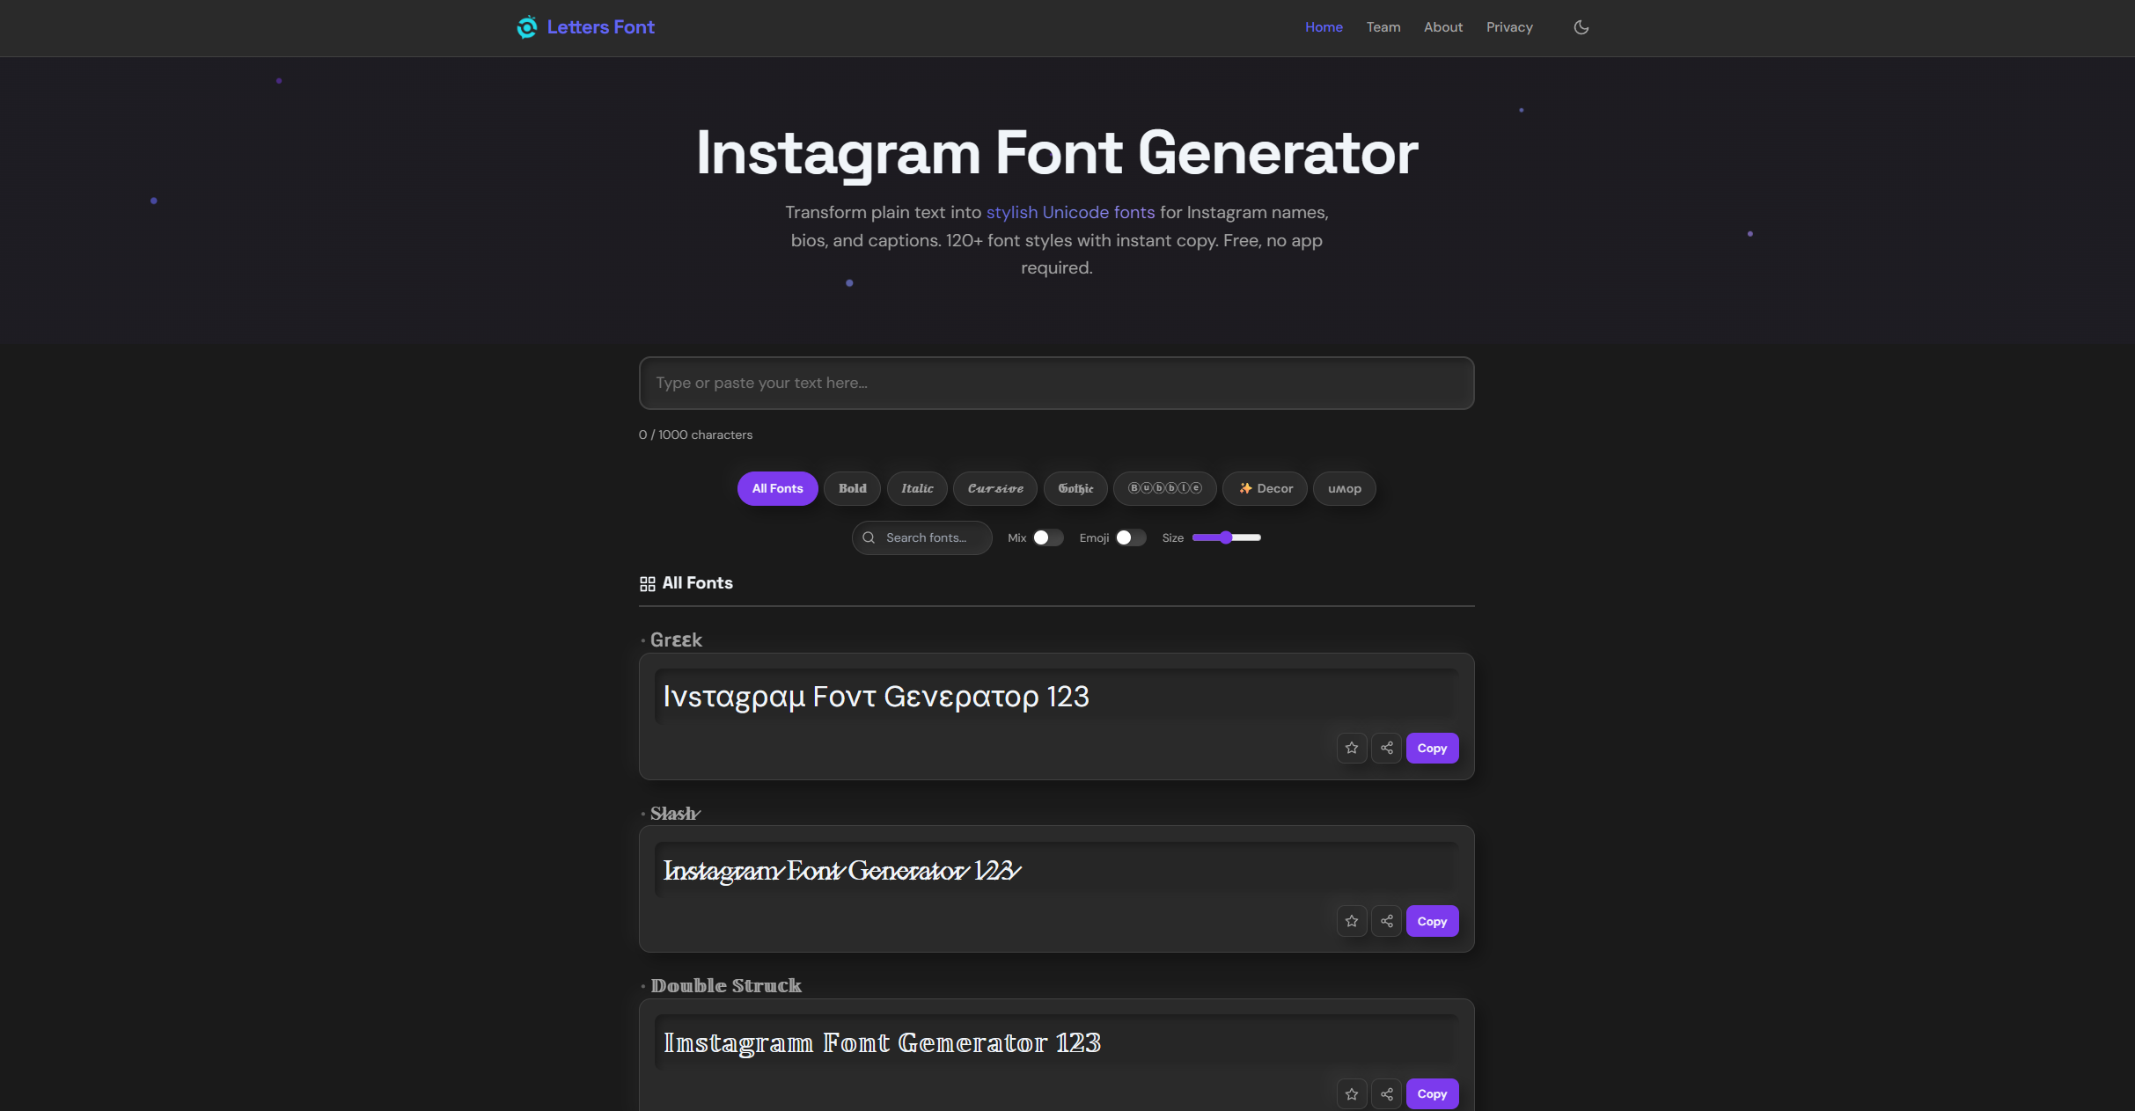Click the Slash preview text

pyautogui.click(x=841, y=870)
